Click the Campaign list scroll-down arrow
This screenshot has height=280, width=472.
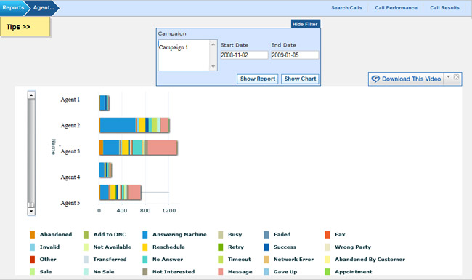coord(213,66)
